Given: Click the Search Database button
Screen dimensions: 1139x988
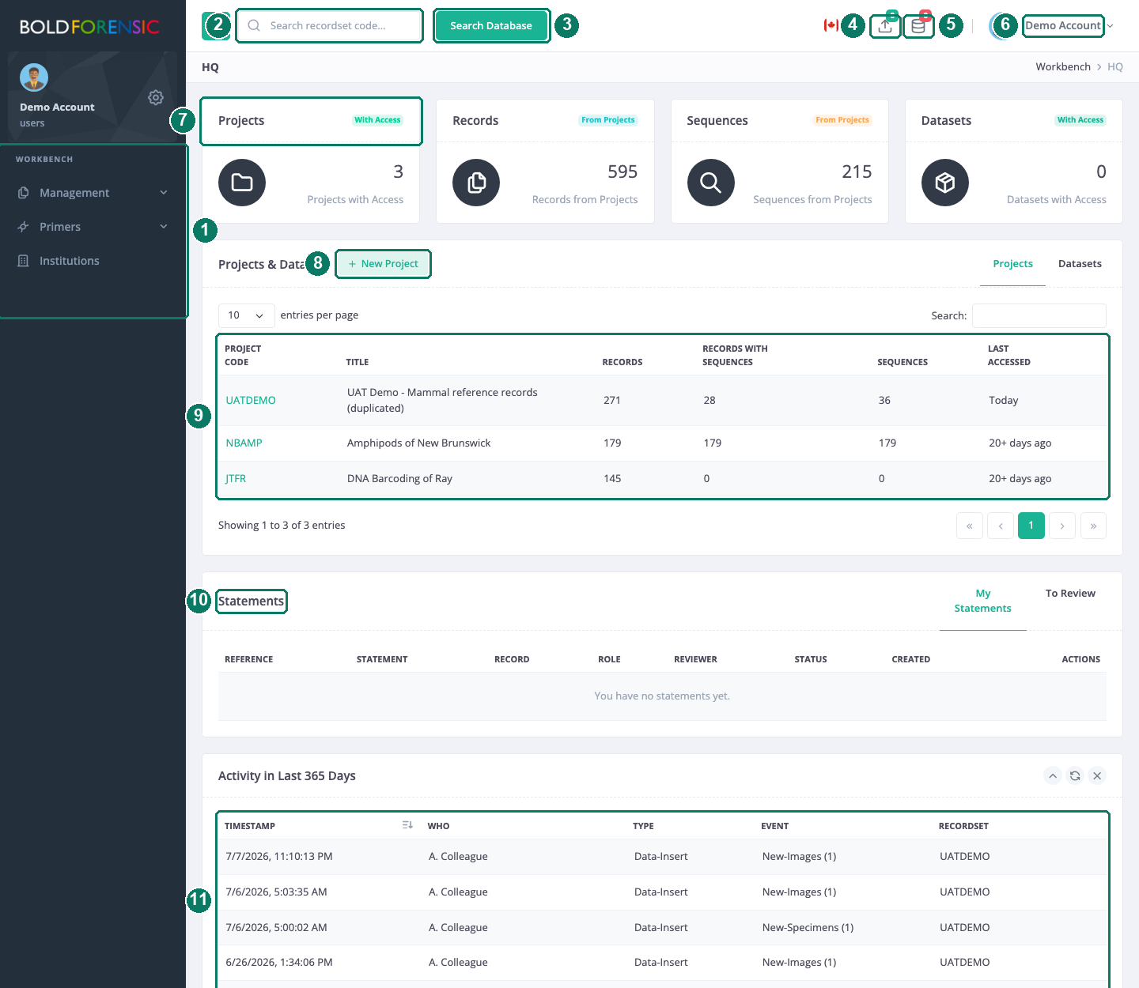Looking at the screenshot, I should (491, 25).
